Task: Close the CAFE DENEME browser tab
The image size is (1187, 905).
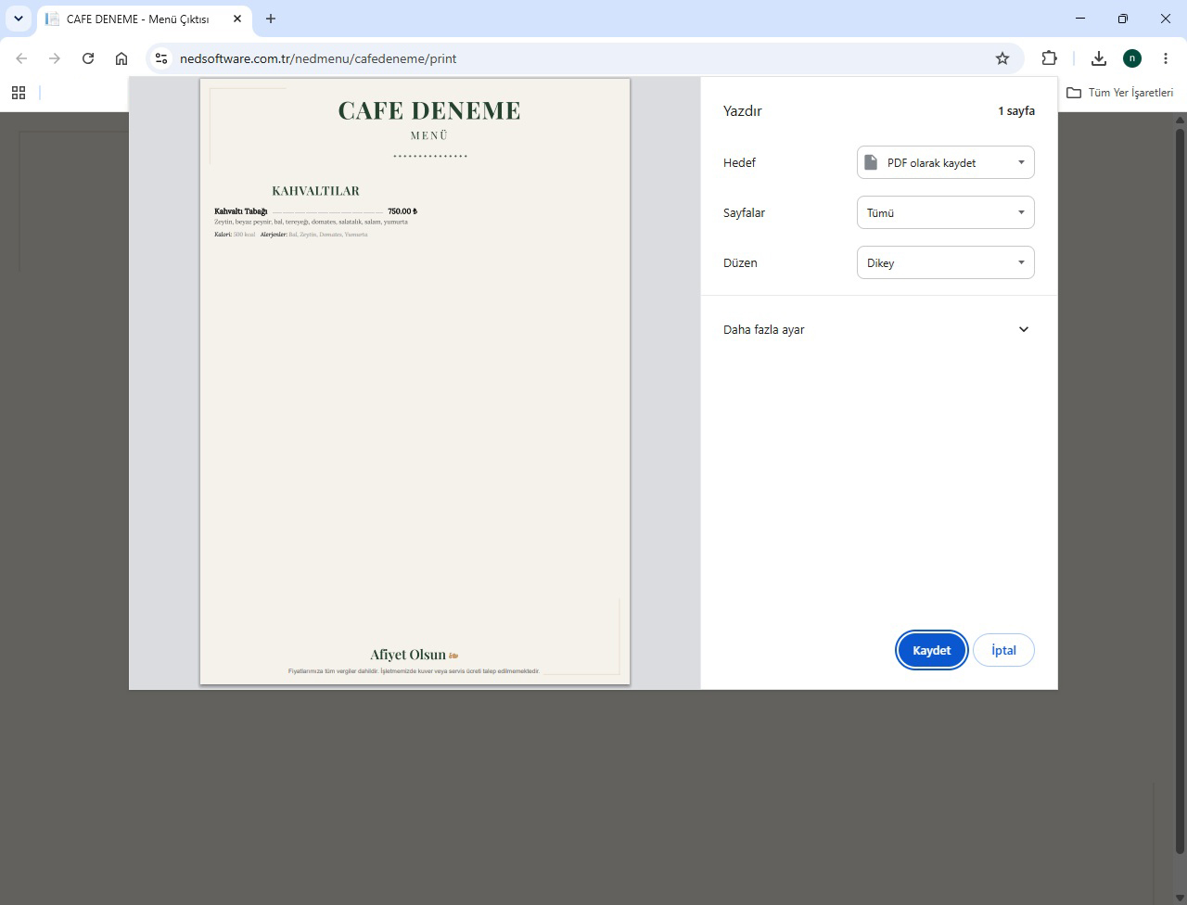Action: [x=237, y=19]
